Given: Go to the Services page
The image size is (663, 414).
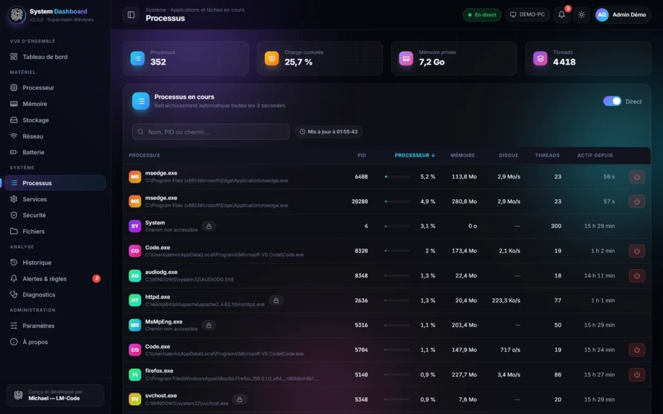Looking at the screenshot, I should 56,199.
